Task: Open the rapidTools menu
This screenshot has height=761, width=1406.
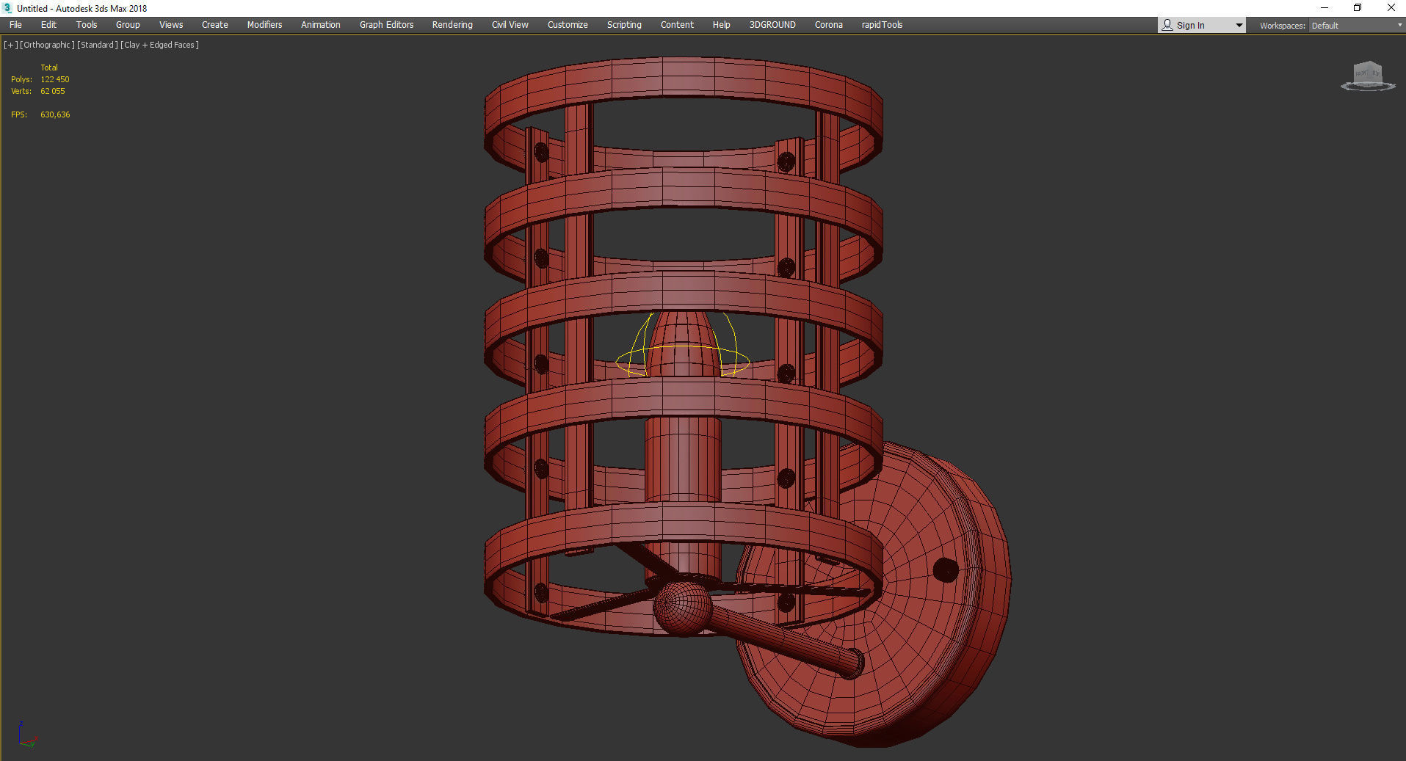Action: 882,25
